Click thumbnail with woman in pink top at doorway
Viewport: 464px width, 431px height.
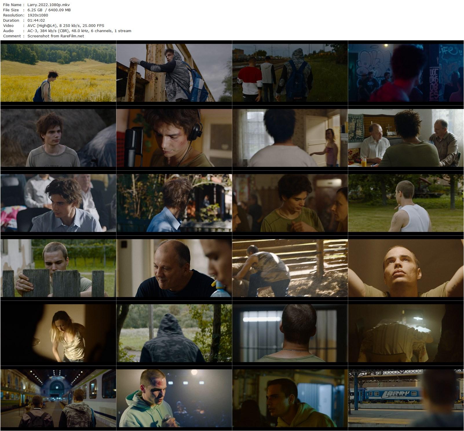tap(290, 138)
